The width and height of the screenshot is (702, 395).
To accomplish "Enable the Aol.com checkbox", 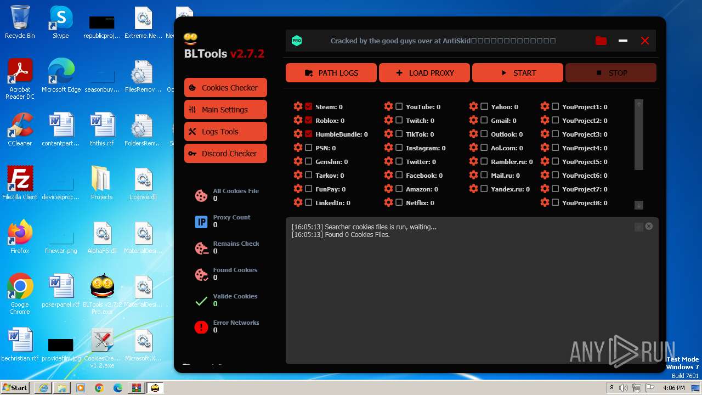I will pyautogui.click(x=484, y=148).
